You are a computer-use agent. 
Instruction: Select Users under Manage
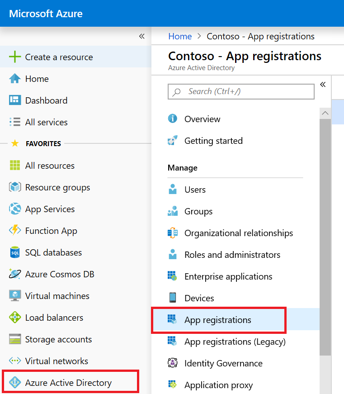[x=236, y=190]
